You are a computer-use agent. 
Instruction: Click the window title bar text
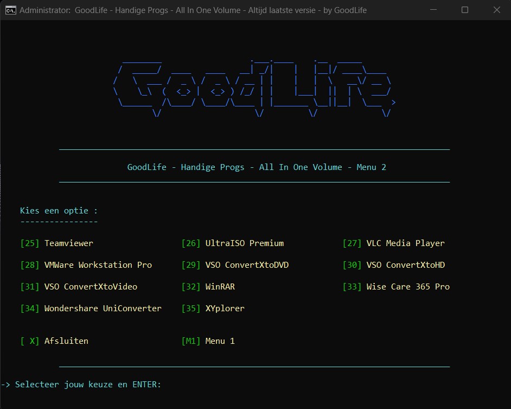click(x=193, y=10)
